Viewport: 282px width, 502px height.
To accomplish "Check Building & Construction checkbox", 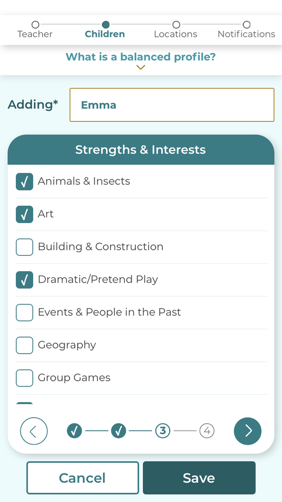I will [25, 247].
